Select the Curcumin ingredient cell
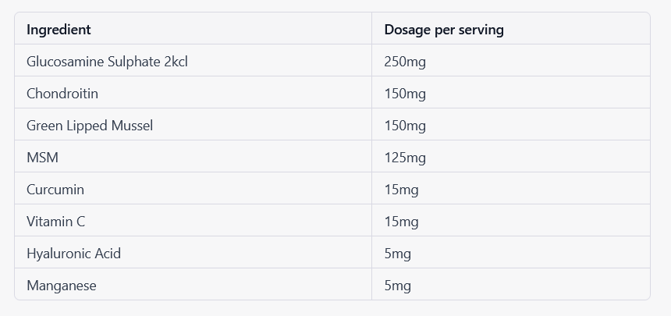Image resolution: width=671 pixels, height=316 pixels. click(193, 188)
